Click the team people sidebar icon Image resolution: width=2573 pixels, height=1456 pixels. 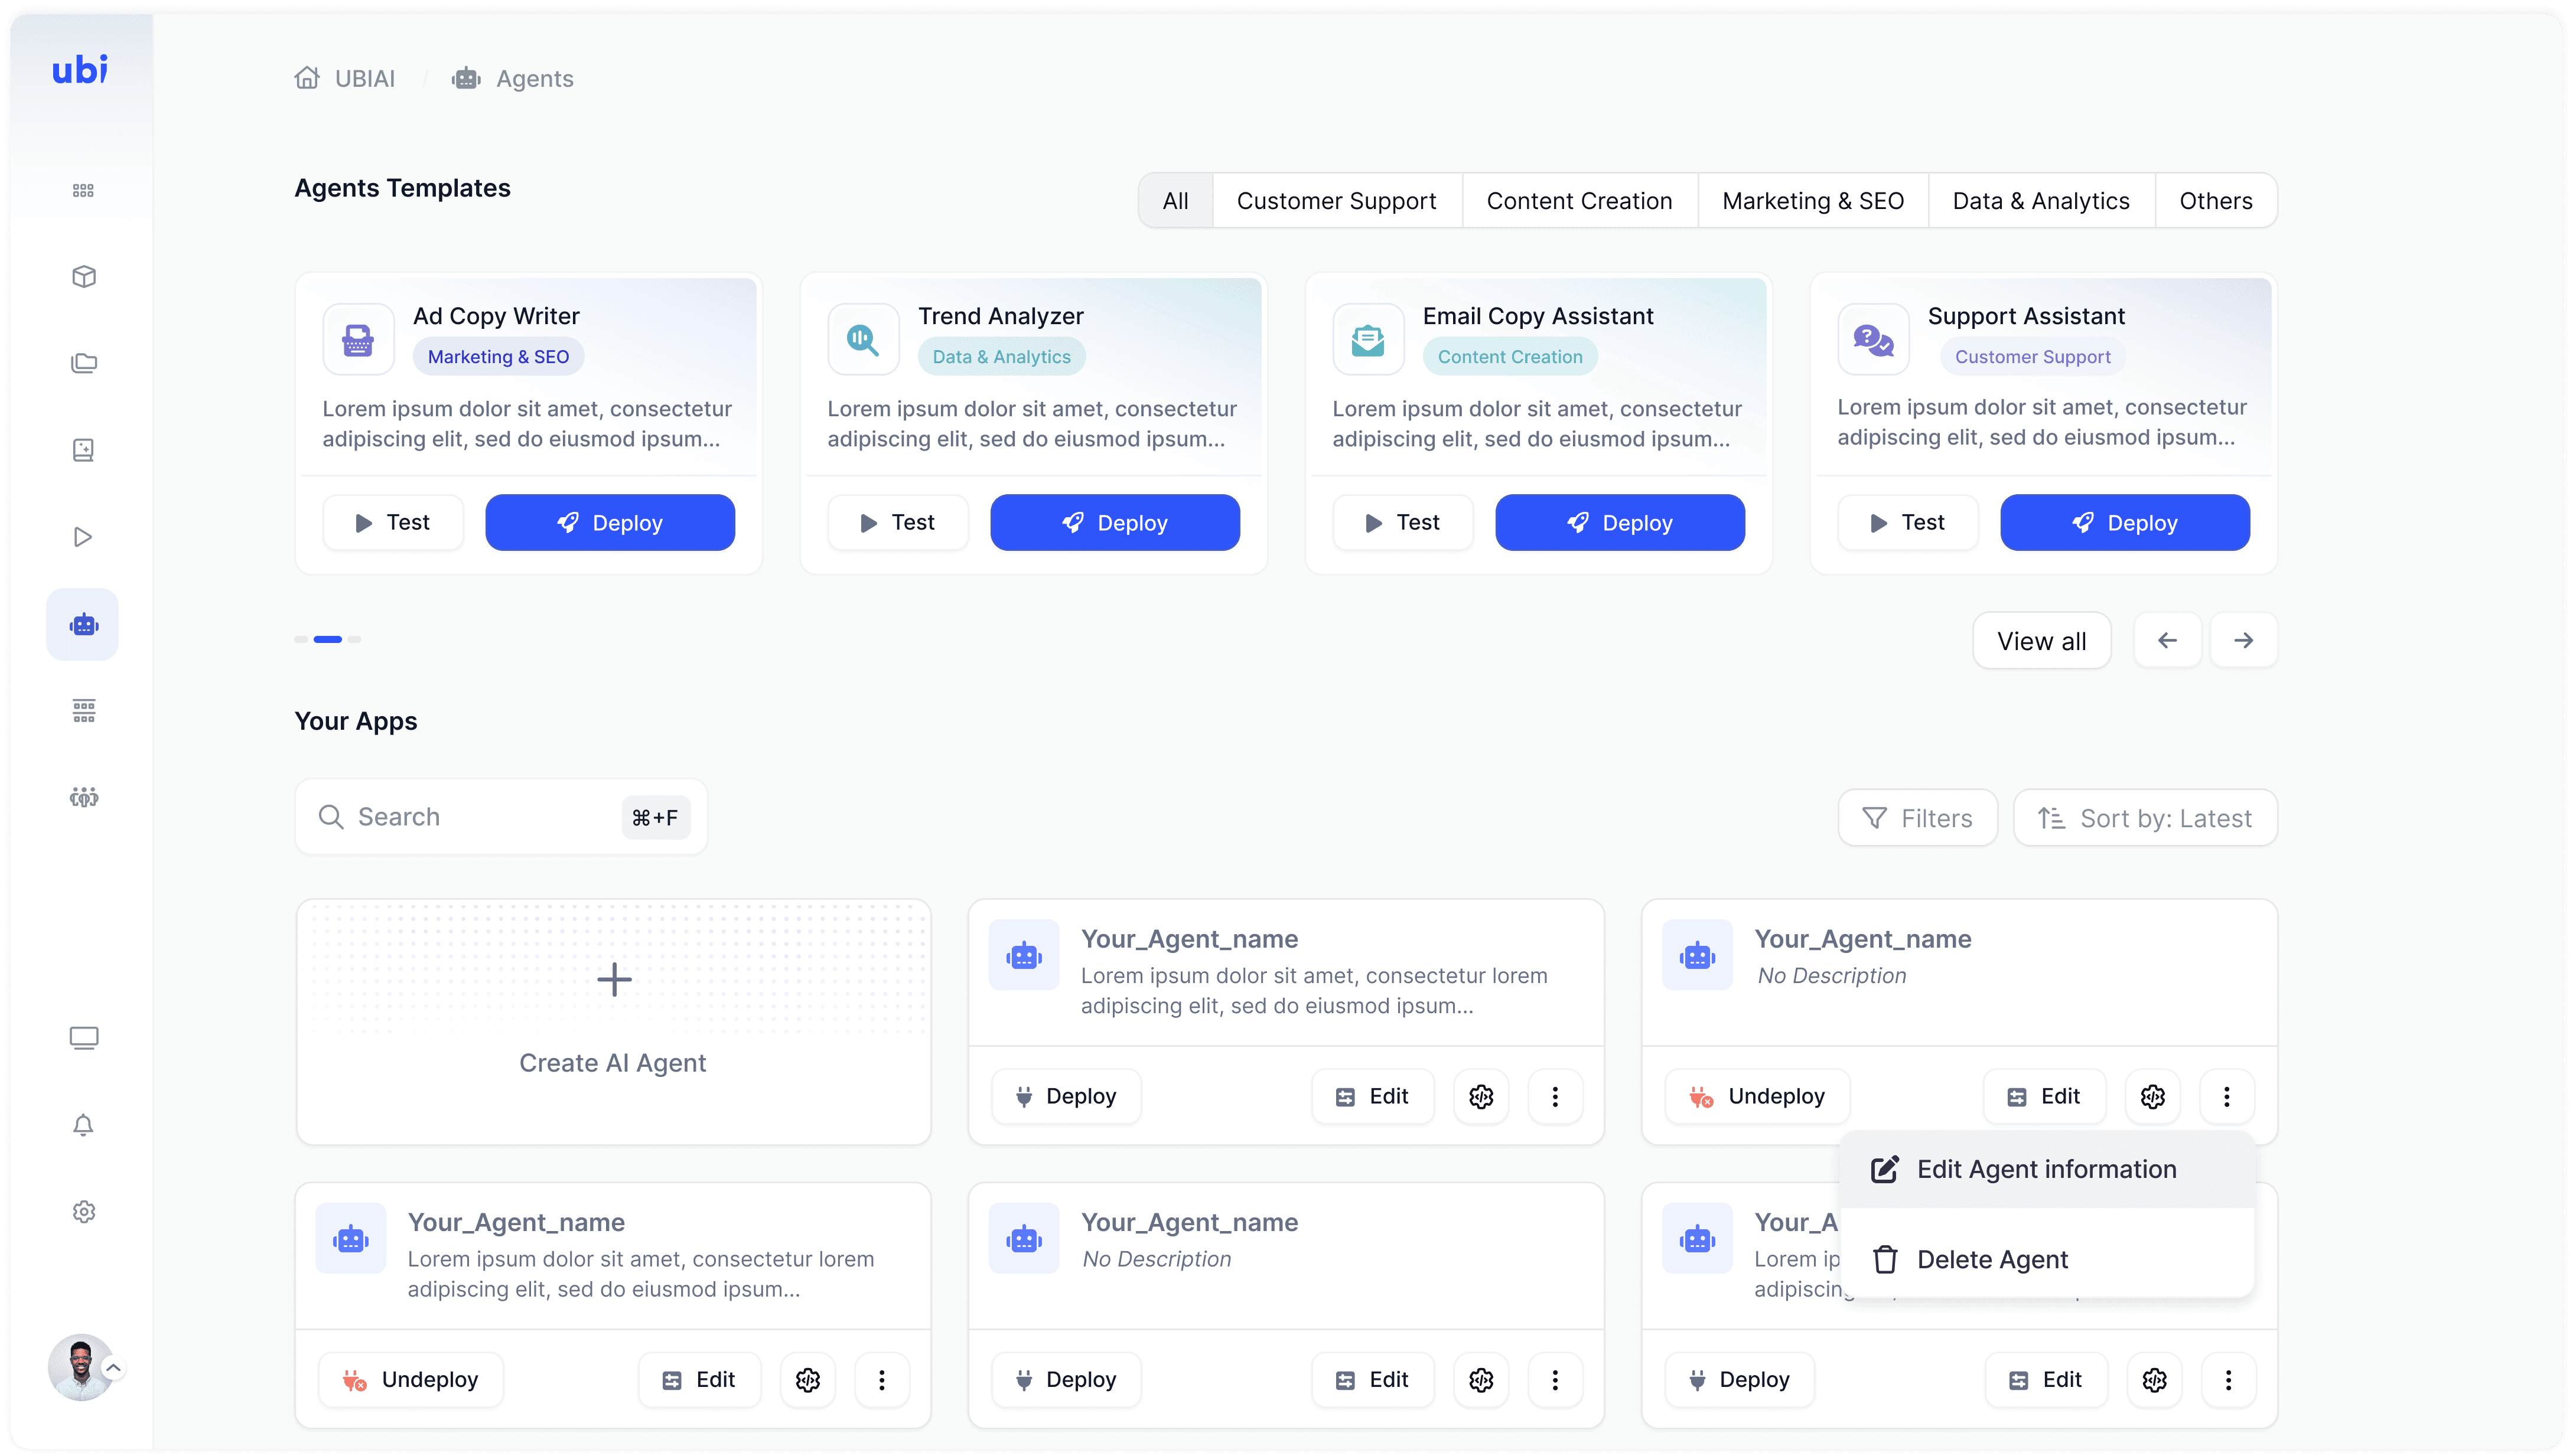(x=83, y=797)
